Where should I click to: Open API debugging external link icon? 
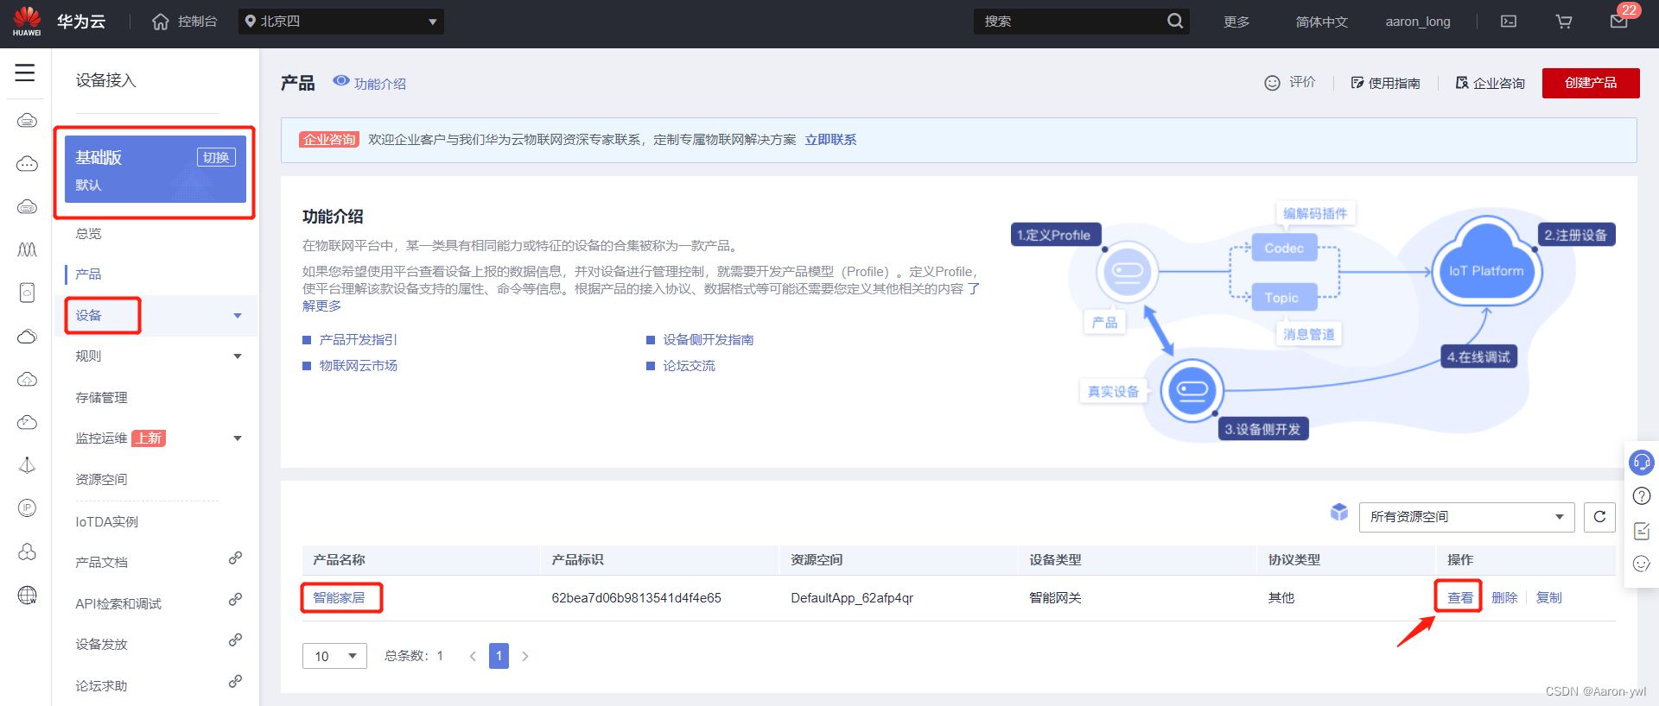(235, 599)
